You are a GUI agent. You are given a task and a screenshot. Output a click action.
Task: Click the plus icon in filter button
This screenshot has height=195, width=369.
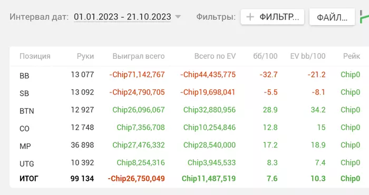(x=250, y=17)
